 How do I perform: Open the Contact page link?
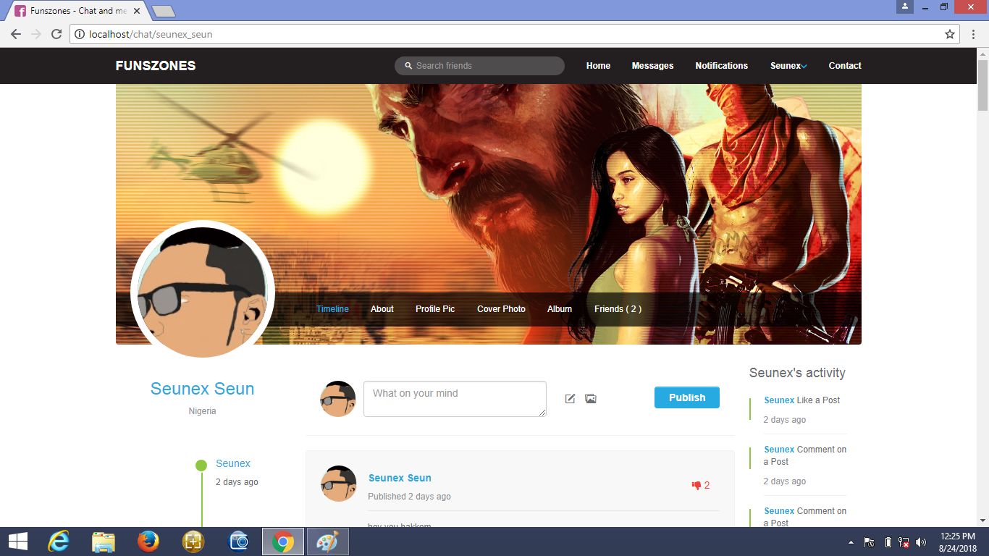coord(845,66)
